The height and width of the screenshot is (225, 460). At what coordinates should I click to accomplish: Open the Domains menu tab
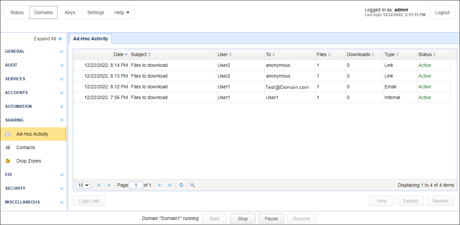(x=44, y=12)
